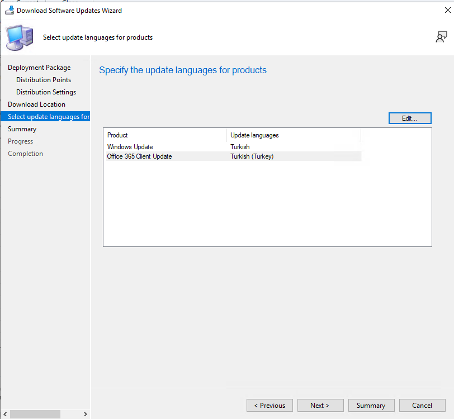Click the feedback person icon in header
454x419 pixels.
point(441,37)
